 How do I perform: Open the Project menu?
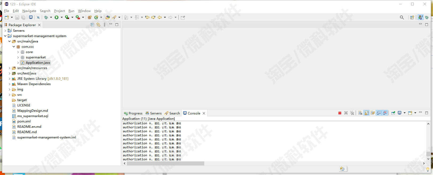pyautogui.click(x=59, y=11)
